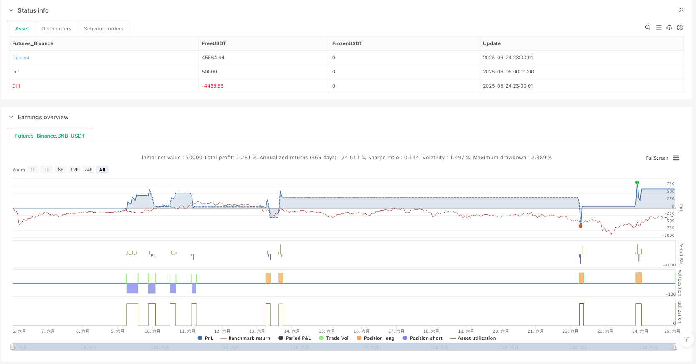Switch to the Open orders tab
This screenshot has width=696, height=364.
pyautogui.click(x=56, y=29)
